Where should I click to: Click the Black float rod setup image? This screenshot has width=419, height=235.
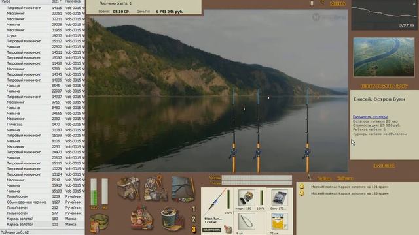[x=215, y=203]
